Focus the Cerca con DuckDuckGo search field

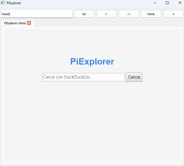pos(83,77)
